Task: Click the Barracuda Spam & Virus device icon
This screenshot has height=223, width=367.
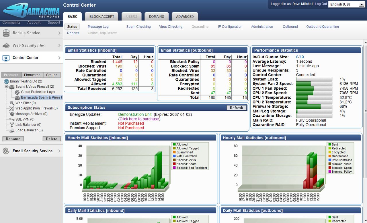Action: point(17,97)
